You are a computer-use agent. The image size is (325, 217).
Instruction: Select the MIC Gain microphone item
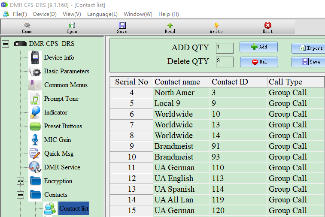pos(57,140)
